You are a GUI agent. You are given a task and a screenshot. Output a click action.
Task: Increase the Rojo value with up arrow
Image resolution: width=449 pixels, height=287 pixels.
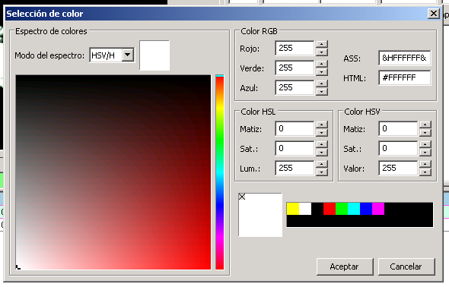point(322,44)
